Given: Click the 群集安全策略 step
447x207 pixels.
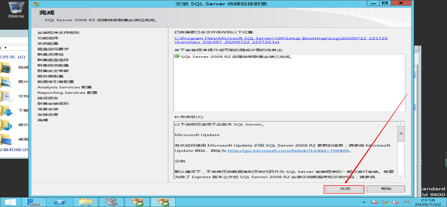Looking at the screenshot, I should pos(53,71).
